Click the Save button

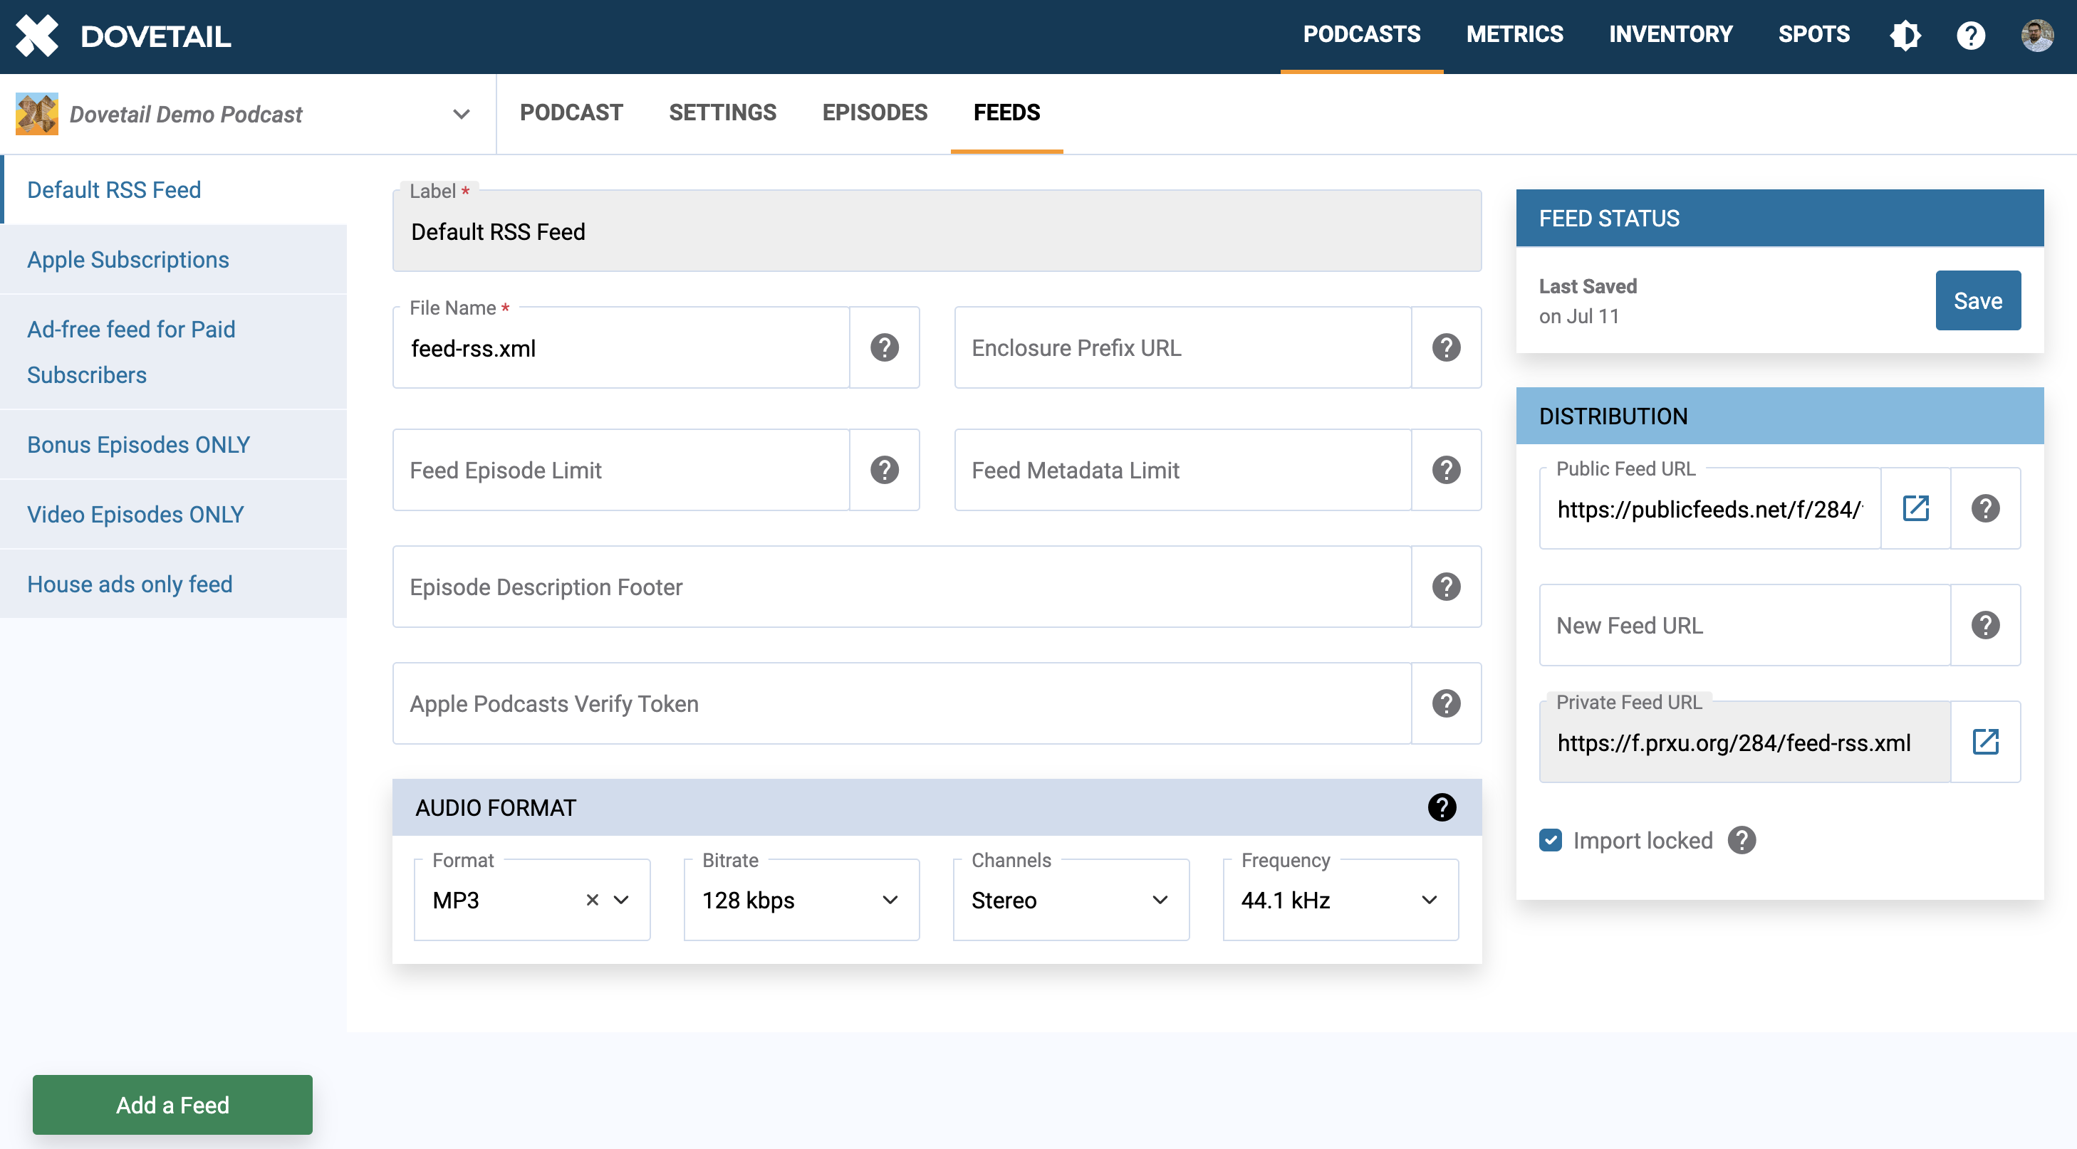(x=1978, y=300)
